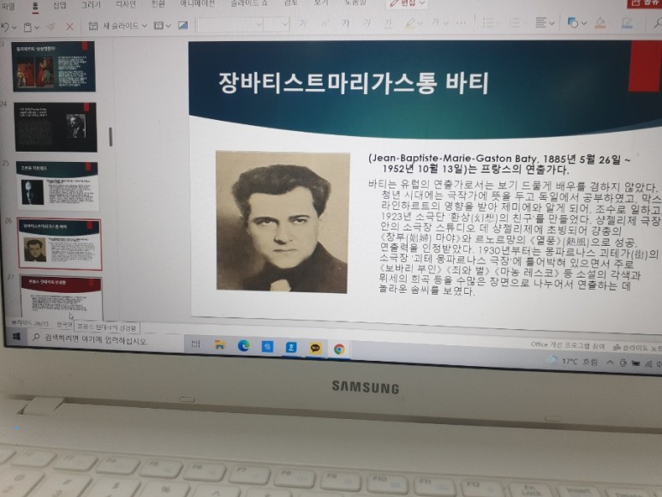Switch to the 전환 (Transitions) tab
This screenshot has width=662, height=497.
(158, 4)
